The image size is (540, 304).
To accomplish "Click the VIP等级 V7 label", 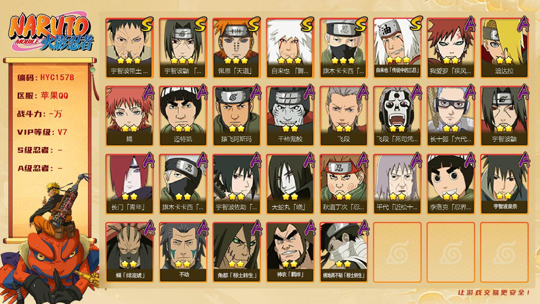I will (x=42, y=132).
